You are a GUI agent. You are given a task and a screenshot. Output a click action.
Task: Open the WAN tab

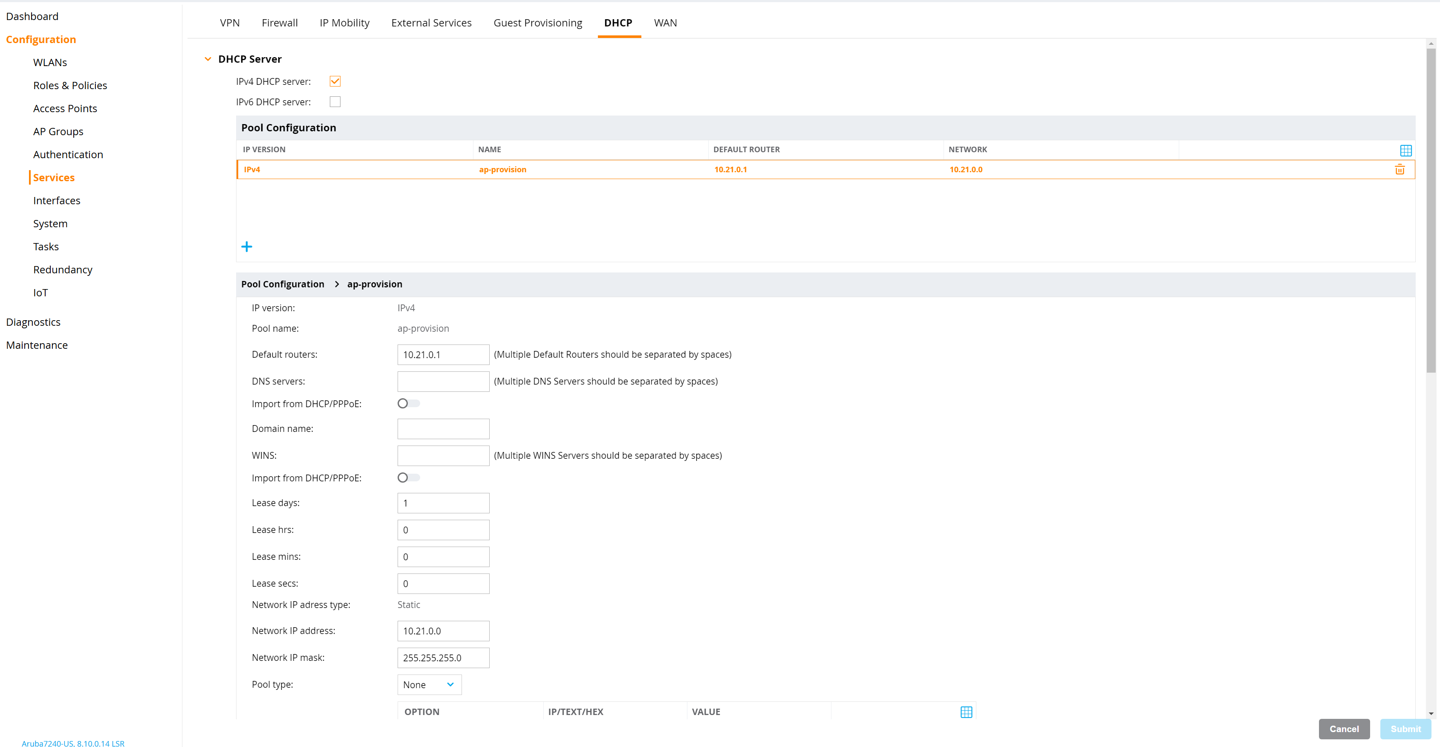[665, 22]
